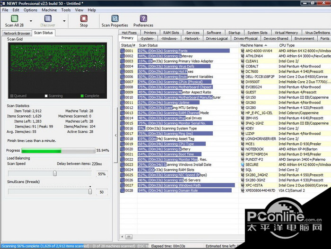
Task: Switch to the Hot Fixes tab
Action: pyautogui.click(x=129, y=33)
